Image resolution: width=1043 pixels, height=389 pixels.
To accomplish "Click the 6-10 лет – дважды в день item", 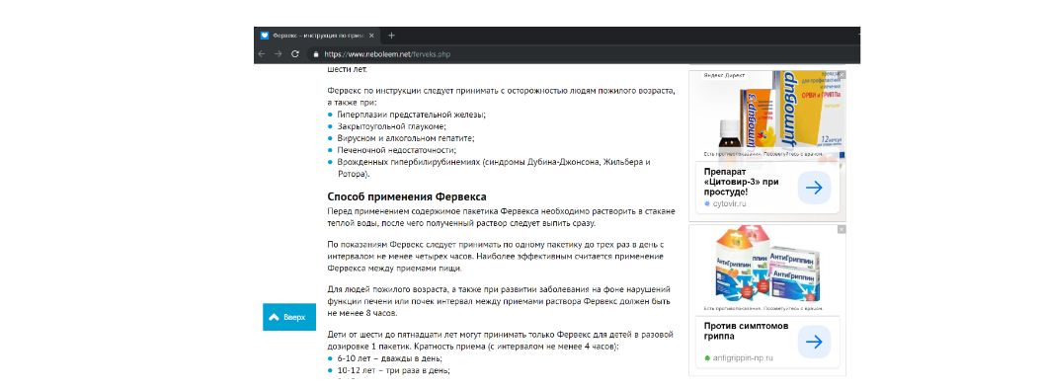I will click(389, 358).
